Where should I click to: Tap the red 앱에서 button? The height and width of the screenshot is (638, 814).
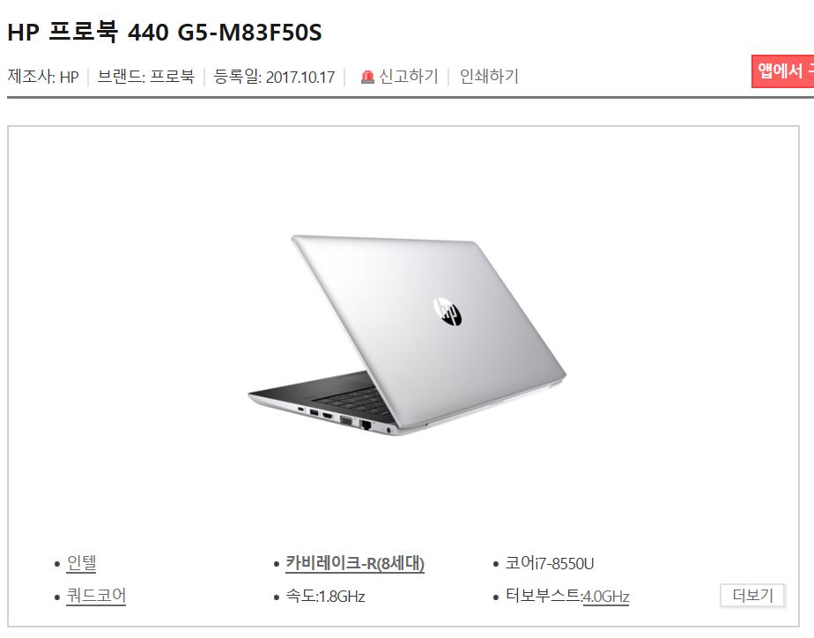pyautogui.click(x=783, y=71)
